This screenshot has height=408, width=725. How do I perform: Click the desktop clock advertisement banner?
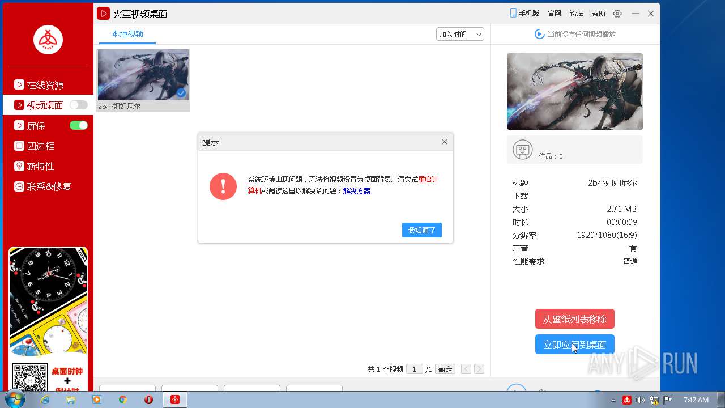point(48,319)
